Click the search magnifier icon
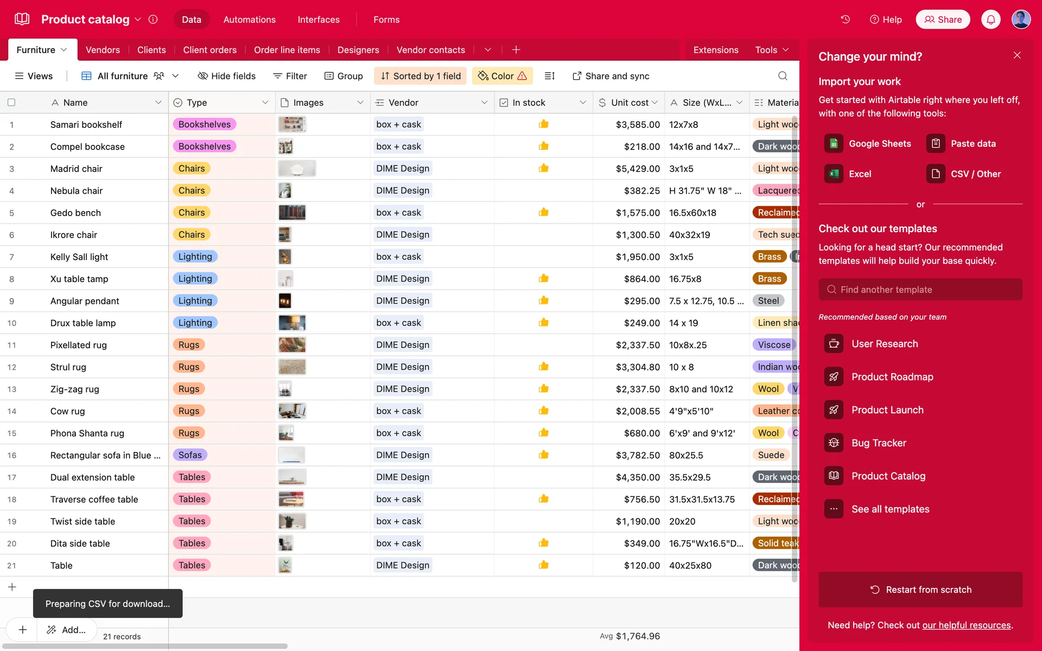1042x651 pixels. coord(783,76)
